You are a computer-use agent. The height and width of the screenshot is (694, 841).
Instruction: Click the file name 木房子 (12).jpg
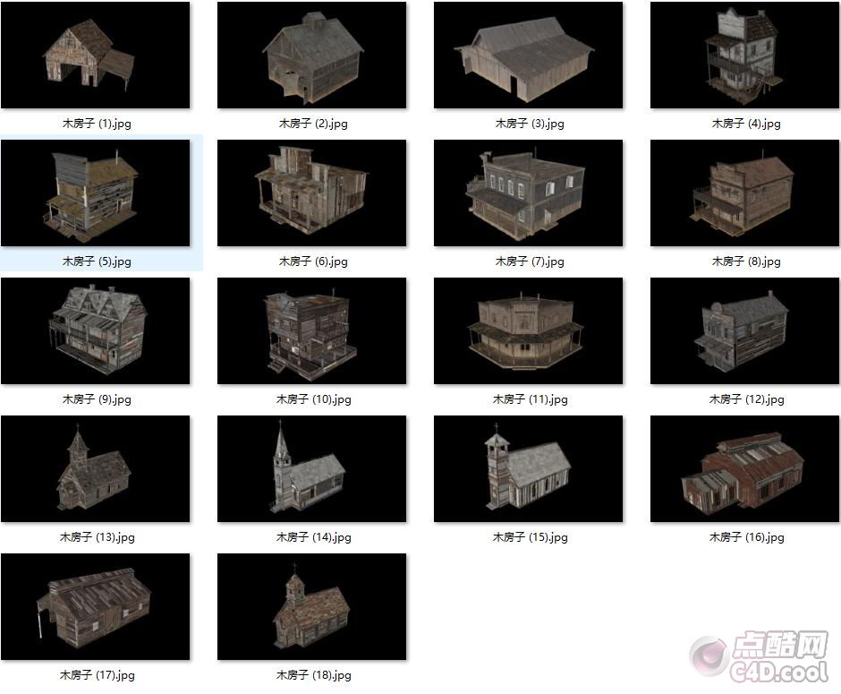click(746, 399)
